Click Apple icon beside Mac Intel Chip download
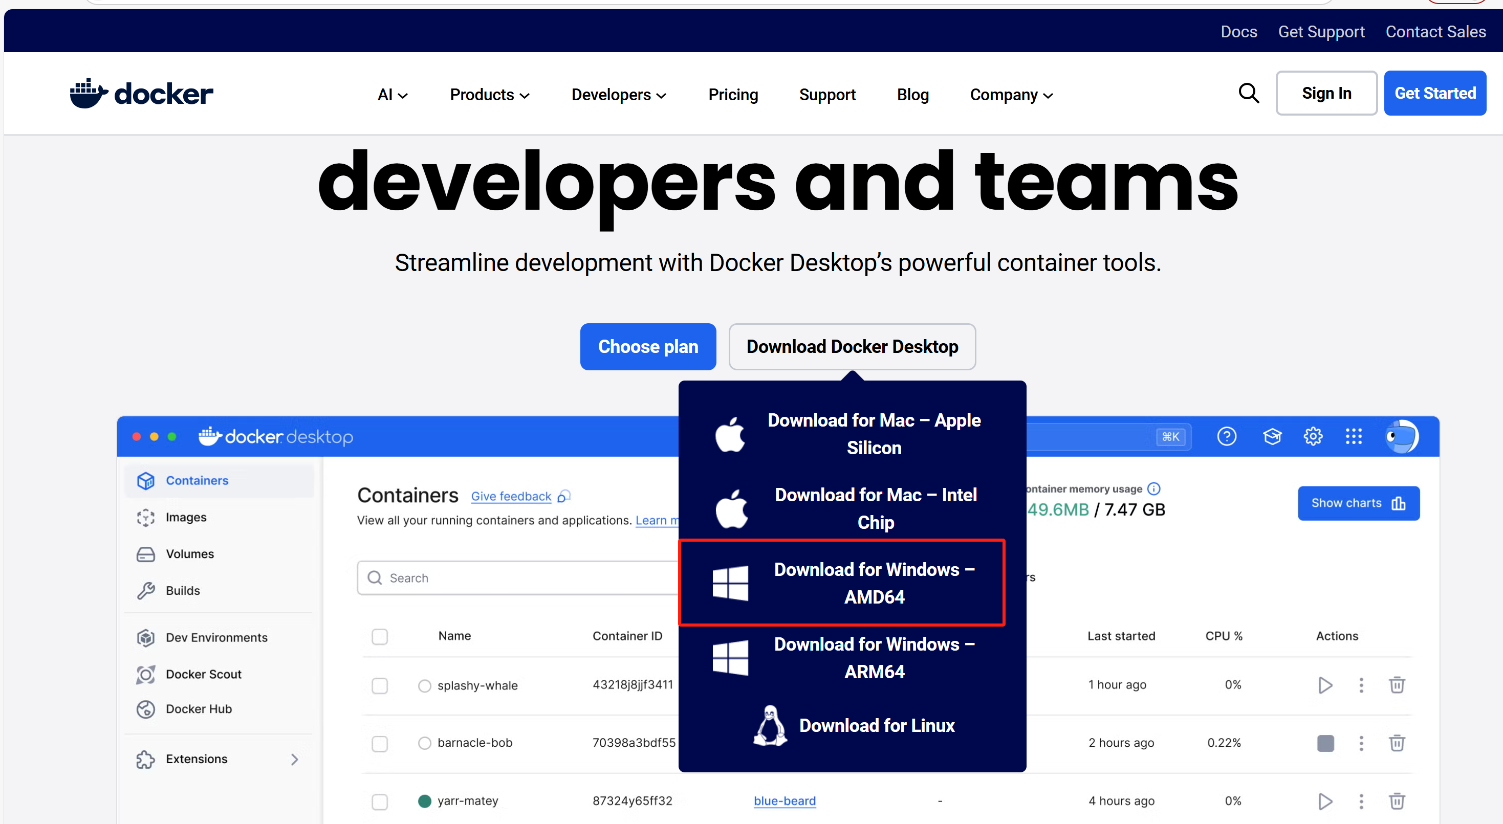Screen dimensions: 1503x824 click(x=731, y=508)
